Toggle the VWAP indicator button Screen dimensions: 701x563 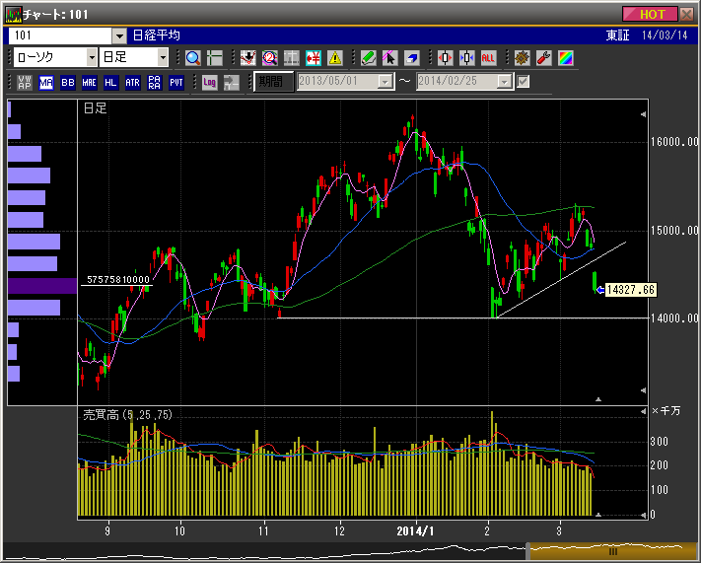point(26,82)
